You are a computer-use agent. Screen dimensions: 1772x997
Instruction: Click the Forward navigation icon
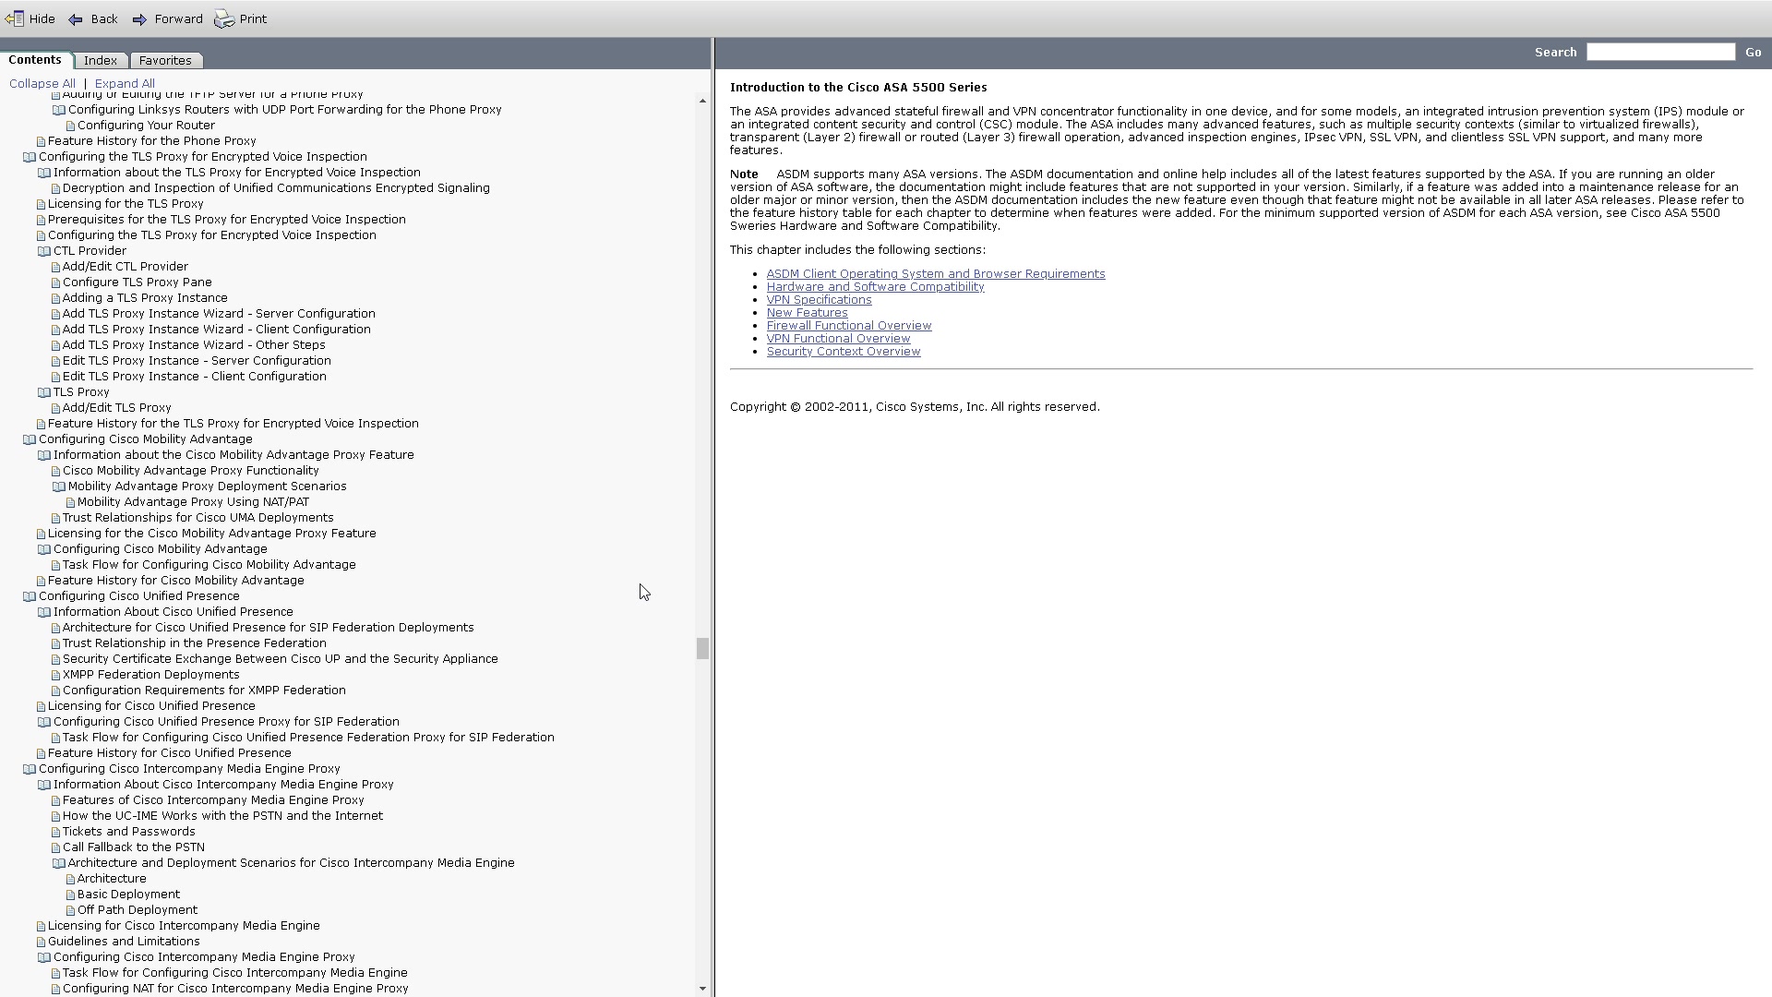(x=138, y=18)
